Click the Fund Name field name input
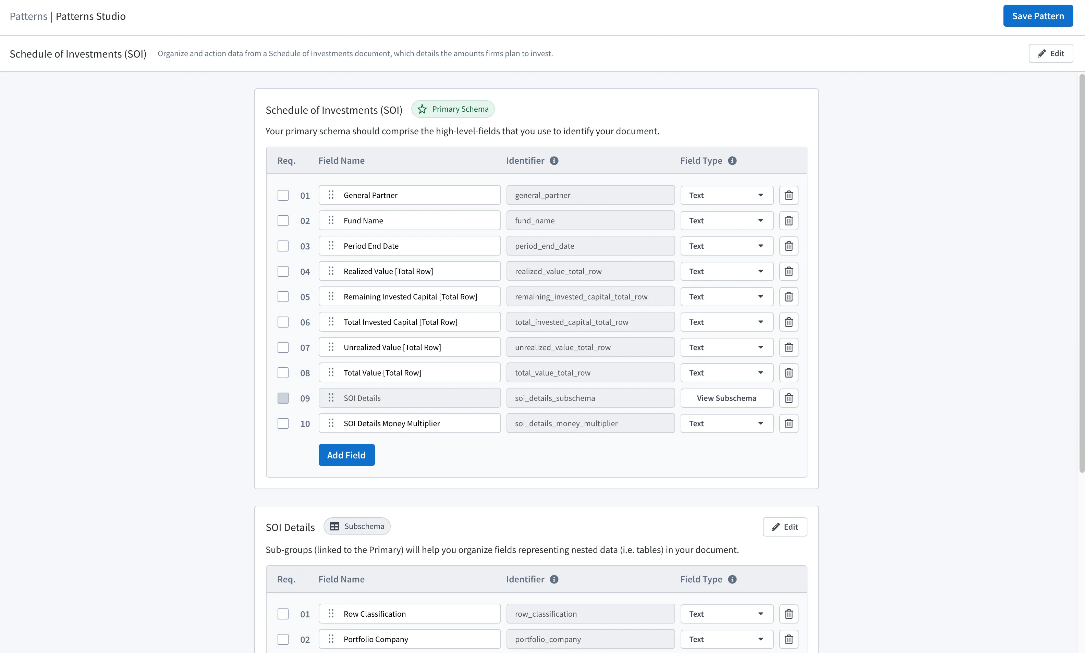 coord(410,220)
